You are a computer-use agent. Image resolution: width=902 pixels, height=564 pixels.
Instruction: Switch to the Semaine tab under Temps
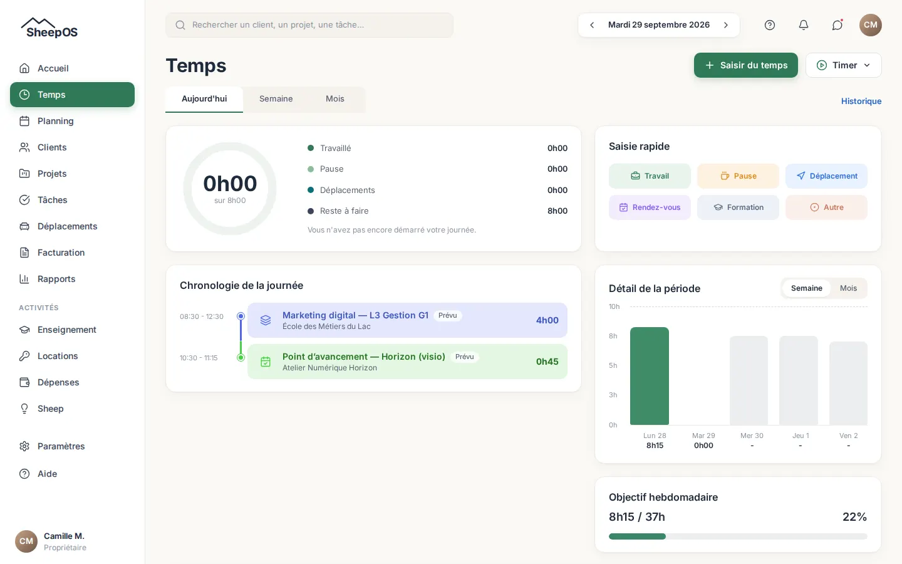[x=276, y=99]
